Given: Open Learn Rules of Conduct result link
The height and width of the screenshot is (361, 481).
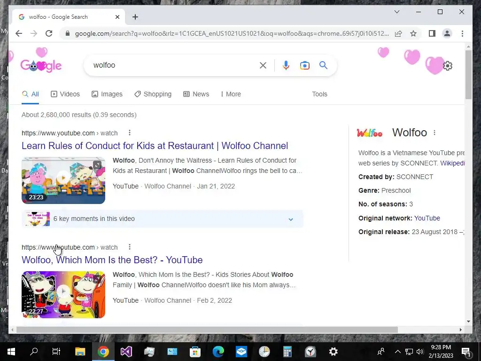Looking at the screenshot, I should coord(155,146).
